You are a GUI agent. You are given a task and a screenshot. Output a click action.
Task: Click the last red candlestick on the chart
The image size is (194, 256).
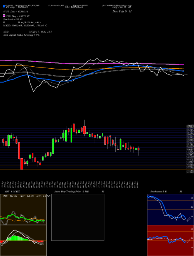139,149
